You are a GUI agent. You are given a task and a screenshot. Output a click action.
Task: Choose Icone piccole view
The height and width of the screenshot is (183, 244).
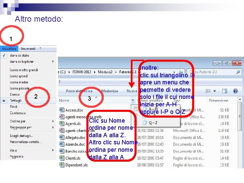click(19, 88)
